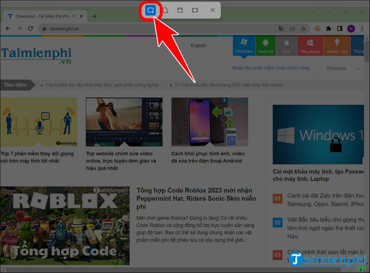Screen dimensions: 370x273
Task: Open a new browser tab
Action: click(x=95, y=16)
